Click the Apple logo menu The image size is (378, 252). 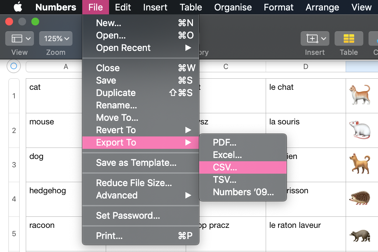pyautogui.click(x=18, y=7)
